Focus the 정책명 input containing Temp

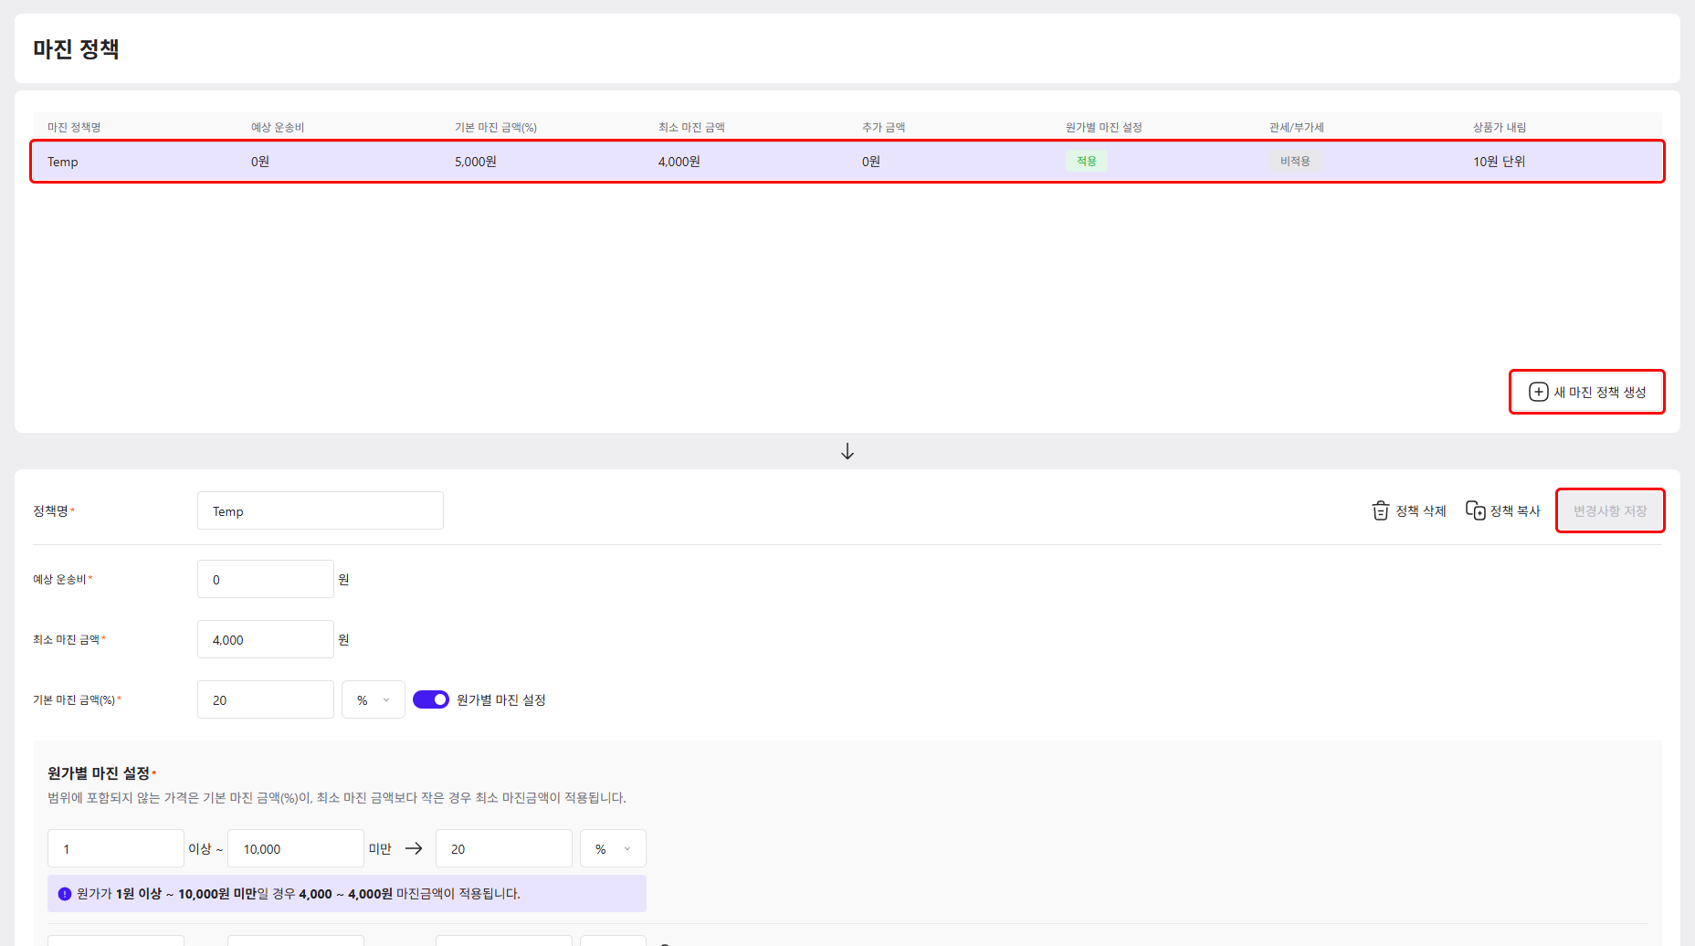tap(321, 510)
